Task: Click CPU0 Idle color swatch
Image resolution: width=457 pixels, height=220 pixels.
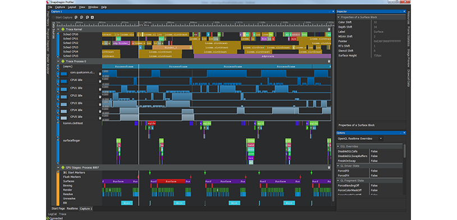Action: pos(64,81)
